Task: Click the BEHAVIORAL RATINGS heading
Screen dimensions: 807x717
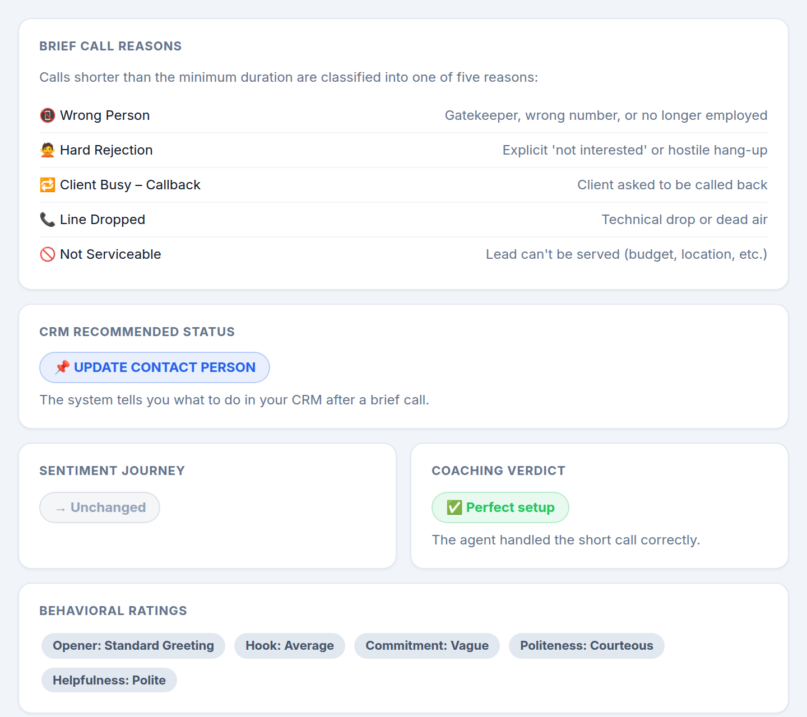Action: [113, 611]
